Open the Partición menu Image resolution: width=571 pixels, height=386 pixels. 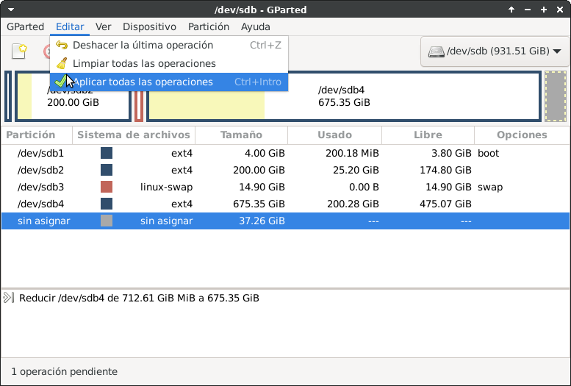[x=209, y=26]
